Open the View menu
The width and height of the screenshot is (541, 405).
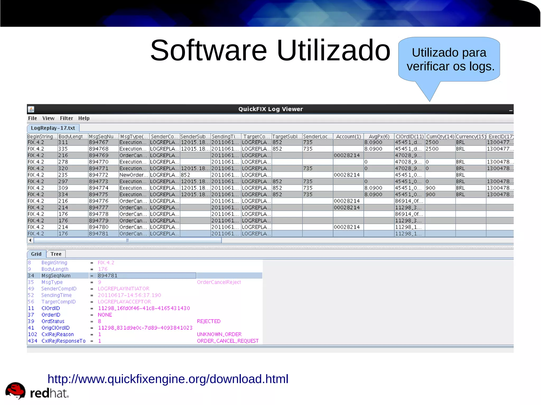(x=48, y=118)
